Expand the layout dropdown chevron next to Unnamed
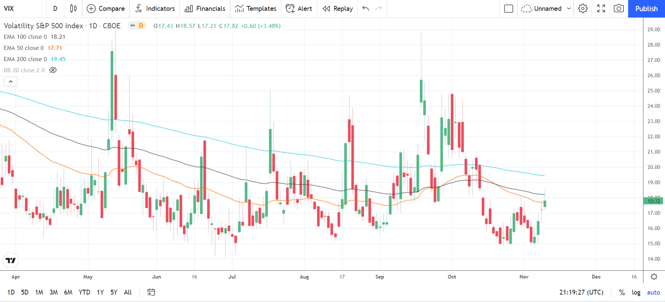The width and height of the screenshot is (665, 302). click(569, 9)
